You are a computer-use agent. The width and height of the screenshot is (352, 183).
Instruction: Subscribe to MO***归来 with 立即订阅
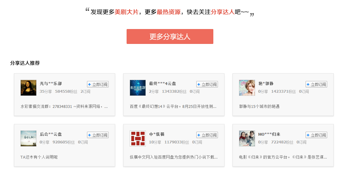[x=316, y=135]
